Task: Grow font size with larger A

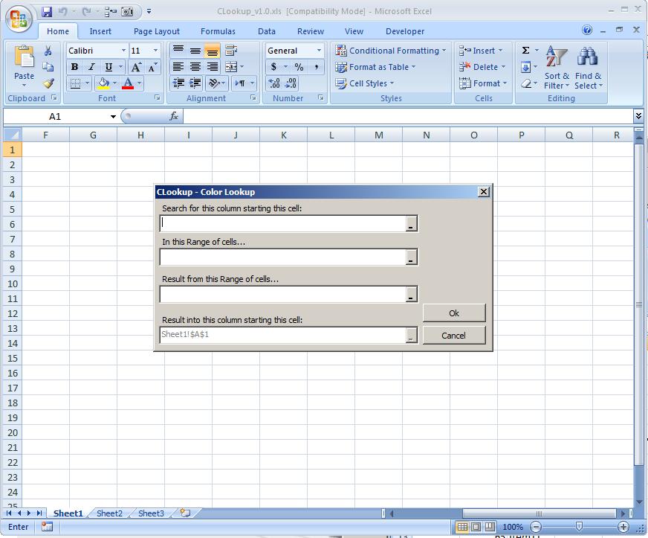Action: point(135,67)
